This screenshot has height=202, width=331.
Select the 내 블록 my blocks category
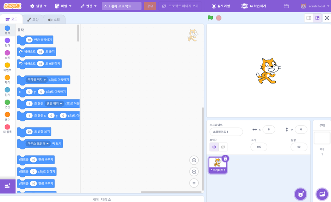point(7,129)
